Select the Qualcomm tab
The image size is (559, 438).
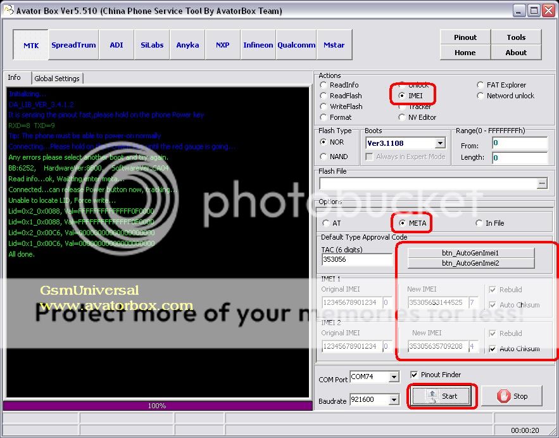pos(296,45)
